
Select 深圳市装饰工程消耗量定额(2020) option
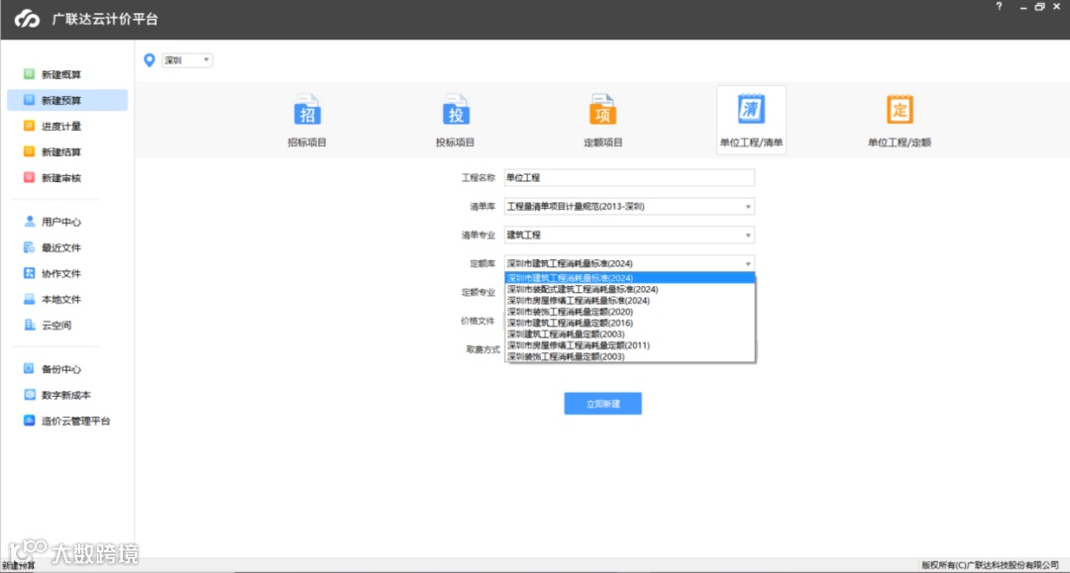point(630,312)
